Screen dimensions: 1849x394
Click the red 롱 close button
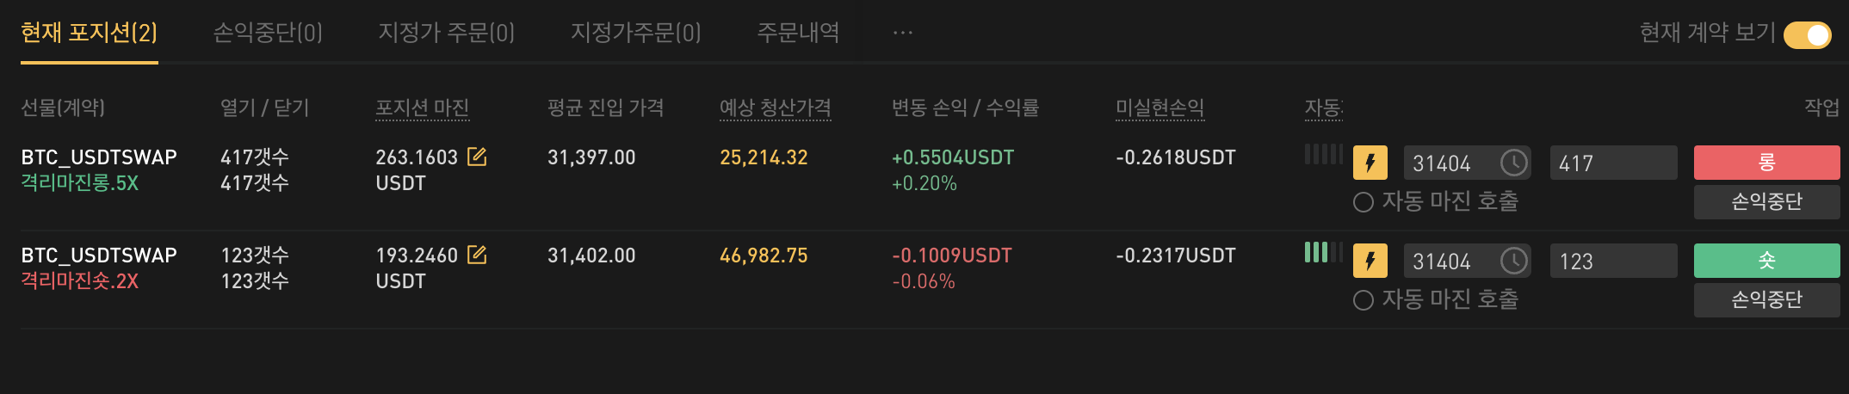click(x=1766, y=163)
